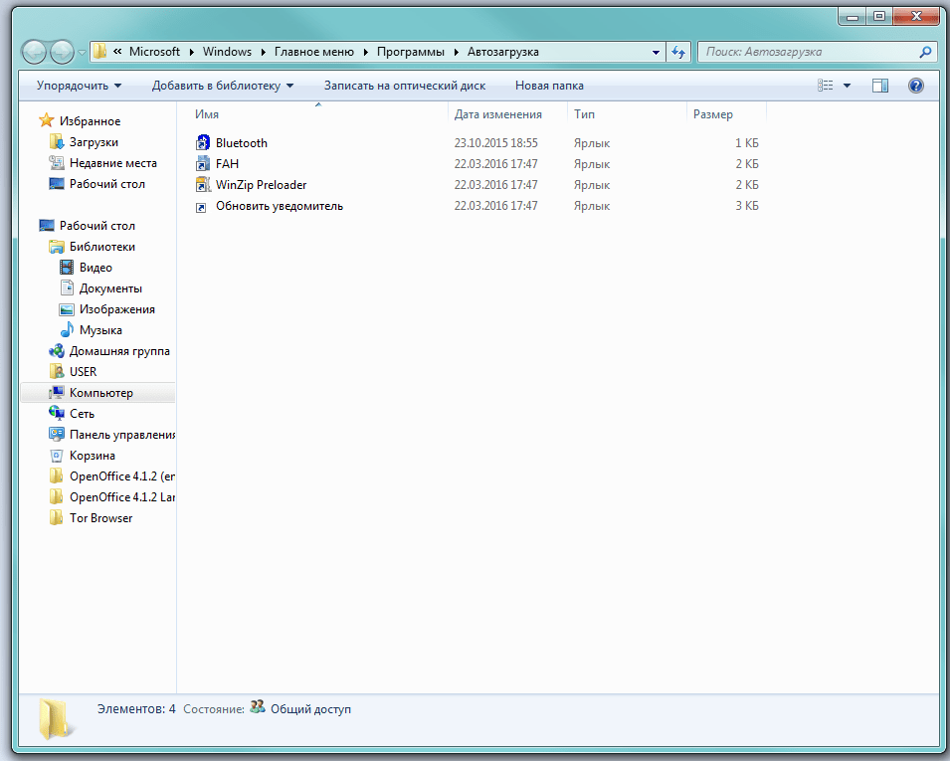
Task: Click the Панель управления icon
Action: [x=57, y=435]
